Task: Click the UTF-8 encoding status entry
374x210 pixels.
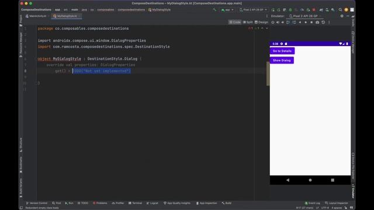Action: click(x=325, y=208)
